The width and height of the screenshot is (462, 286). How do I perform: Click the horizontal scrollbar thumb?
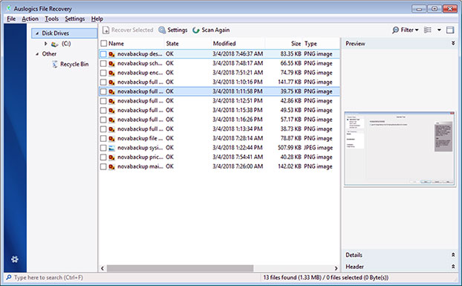coord(180,268)
